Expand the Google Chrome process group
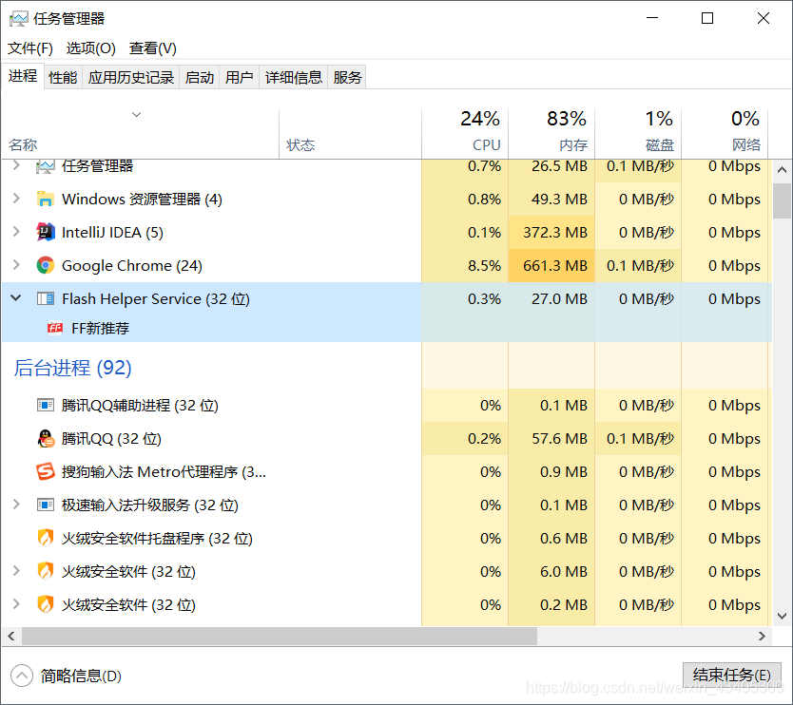 (x=15, y=265)
